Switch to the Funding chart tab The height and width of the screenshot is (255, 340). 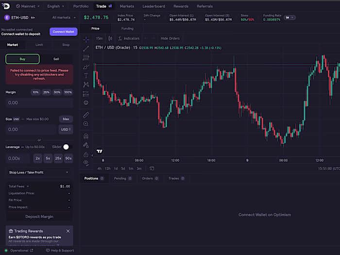pos(127,28)
